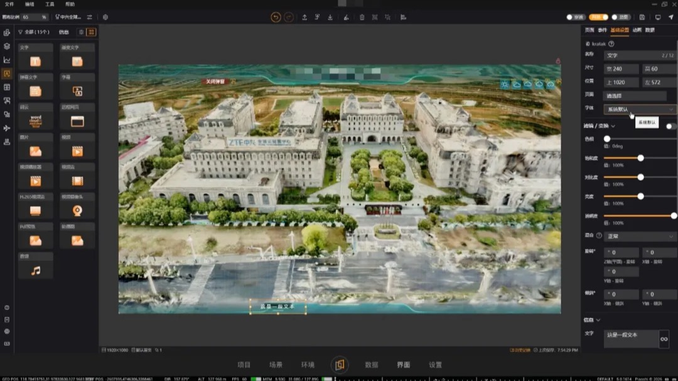Open the 帮助 menu
Viewport: 678px width, 381px height.
70,4
